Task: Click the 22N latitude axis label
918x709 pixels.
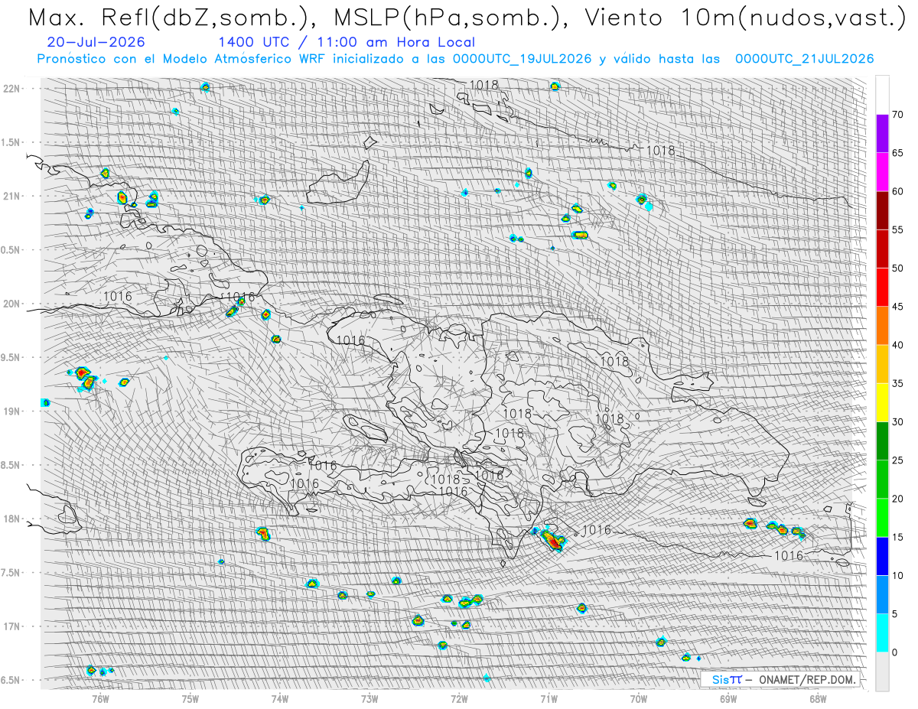Action: [x=12, y=89]
